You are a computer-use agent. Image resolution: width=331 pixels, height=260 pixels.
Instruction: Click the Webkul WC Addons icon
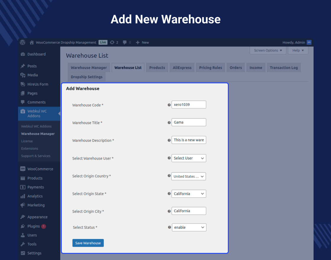23,111
